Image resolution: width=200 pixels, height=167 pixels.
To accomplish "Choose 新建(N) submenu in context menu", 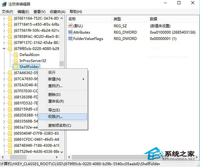I will pyautogui.click(x=63, y=79).
